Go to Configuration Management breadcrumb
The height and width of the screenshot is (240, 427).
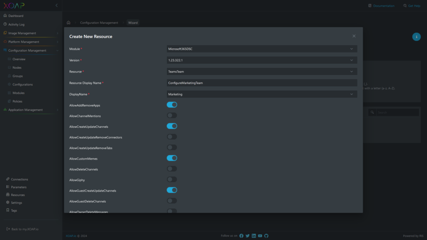coord(99,22)
